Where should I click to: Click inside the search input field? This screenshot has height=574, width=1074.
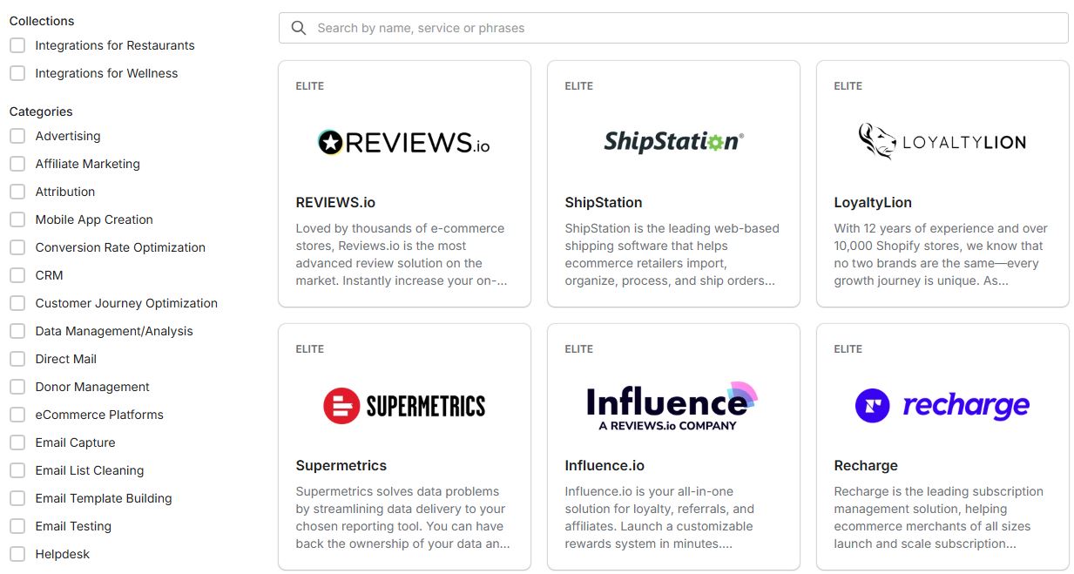(610, 28)
